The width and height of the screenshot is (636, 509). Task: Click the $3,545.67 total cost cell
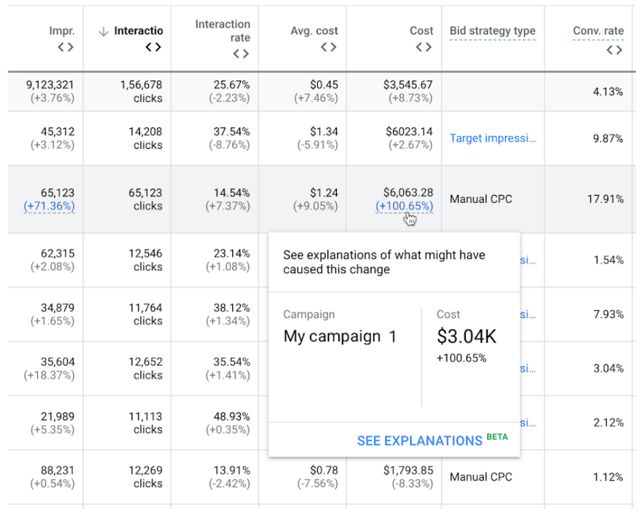point(408,85)
